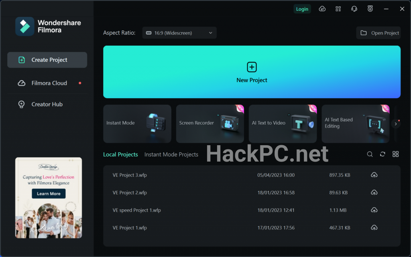411x257 pixels.
Task: Go to Creator Hub section
Action: point(47,104)
